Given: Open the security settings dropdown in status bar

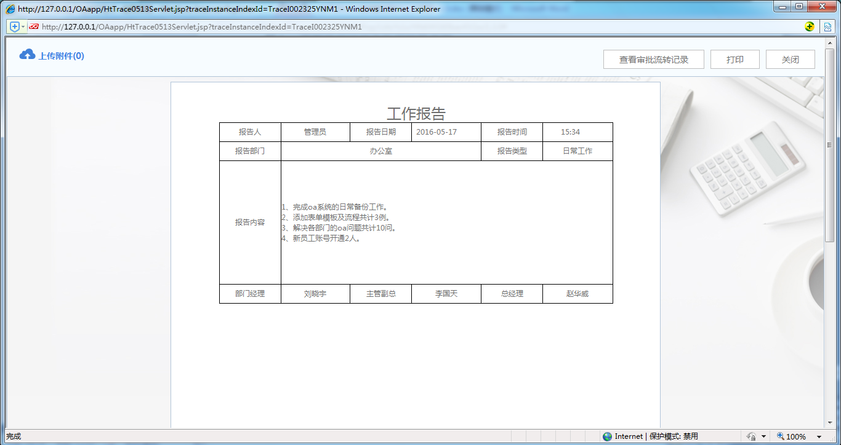Looking at the screenshot, I should (763, 436).
